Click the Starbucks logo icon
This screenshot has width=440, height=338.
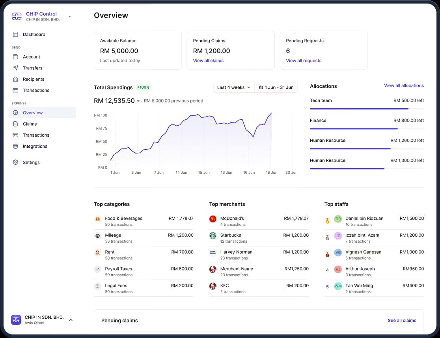click(213, 236)
